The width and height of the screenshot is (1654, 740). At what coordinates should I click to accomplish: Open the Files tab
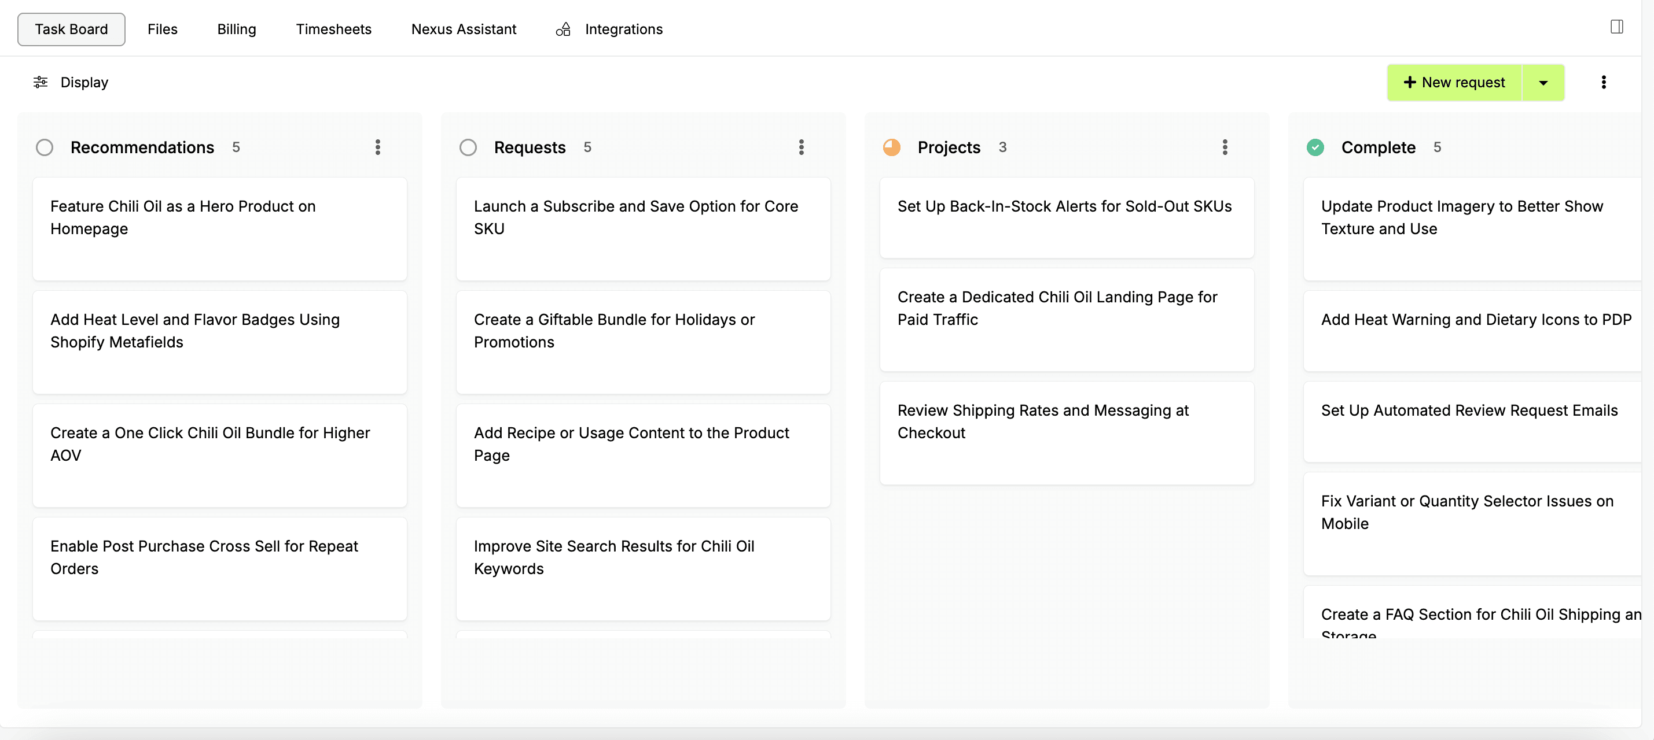[x=162, y=29]
